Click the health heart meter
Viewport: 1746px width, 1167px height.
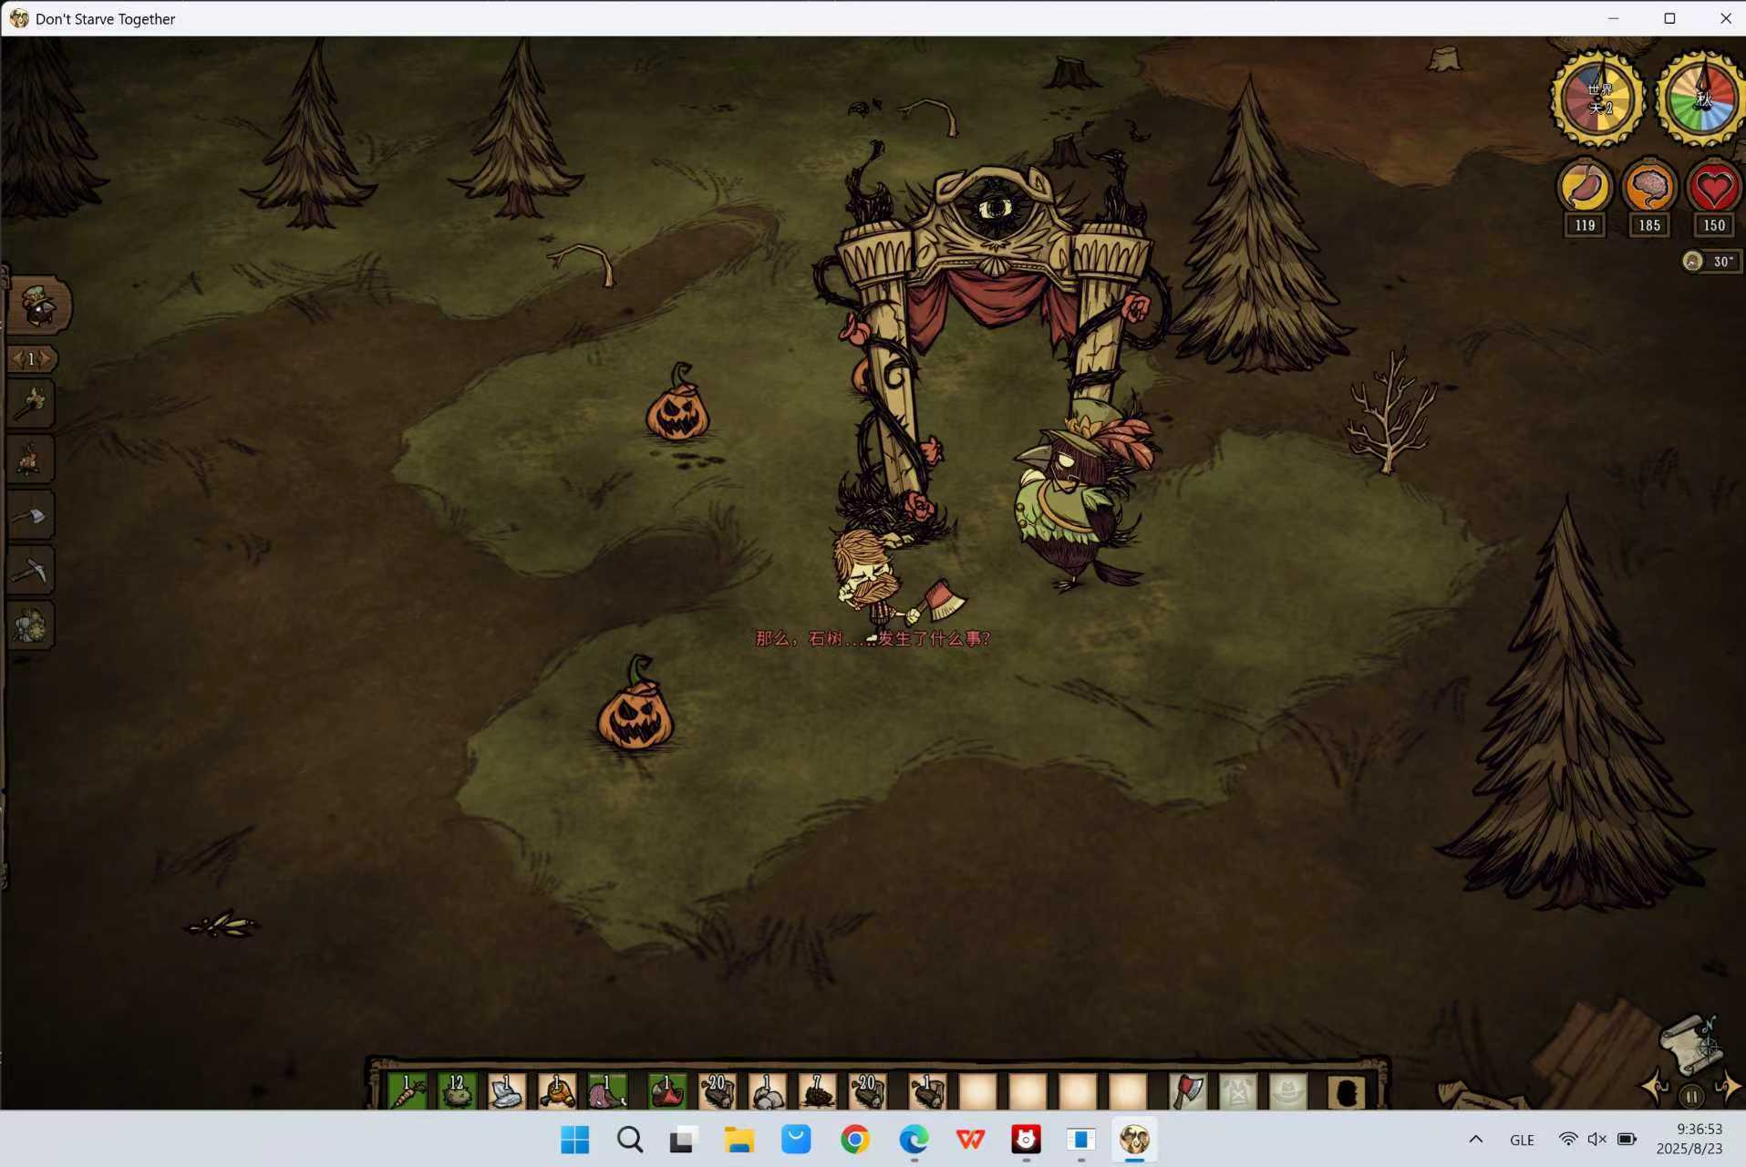pos(1713,187)
